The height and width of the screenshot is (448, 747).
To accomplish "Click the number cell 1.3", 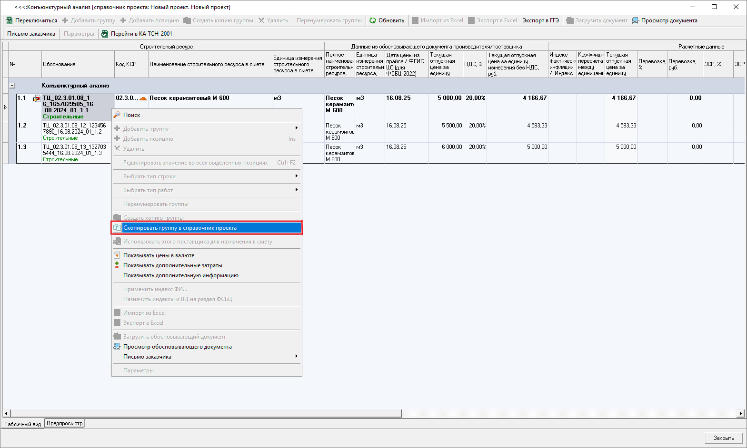I will (x=29, y=153).
